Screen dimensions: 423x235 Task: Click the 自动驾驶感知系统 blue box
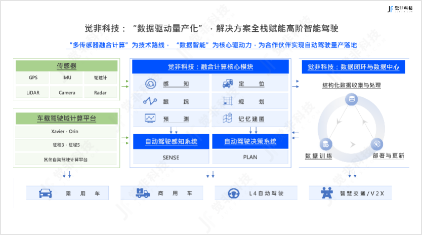171,141
